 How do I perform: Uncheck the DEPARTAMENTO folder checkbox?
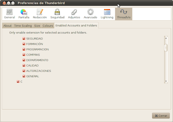(x=24, y=60)
